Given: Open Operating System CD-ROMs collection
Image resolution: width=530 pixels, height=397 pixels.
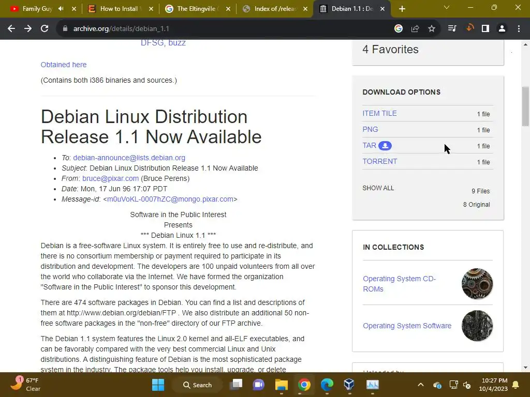Looking at the screenshot, I should coord(399,284).
